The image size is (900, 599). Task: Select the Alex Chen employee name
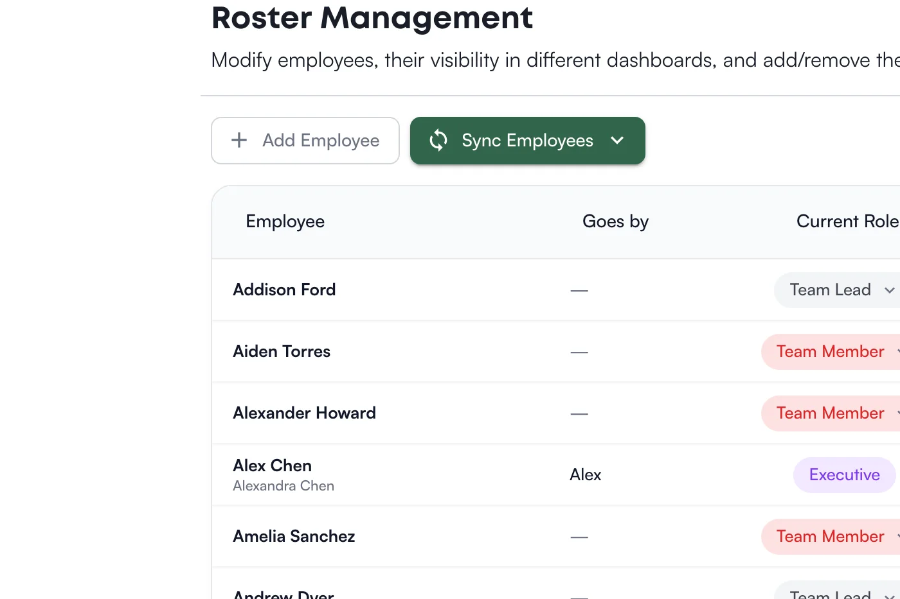click(272, 465)
